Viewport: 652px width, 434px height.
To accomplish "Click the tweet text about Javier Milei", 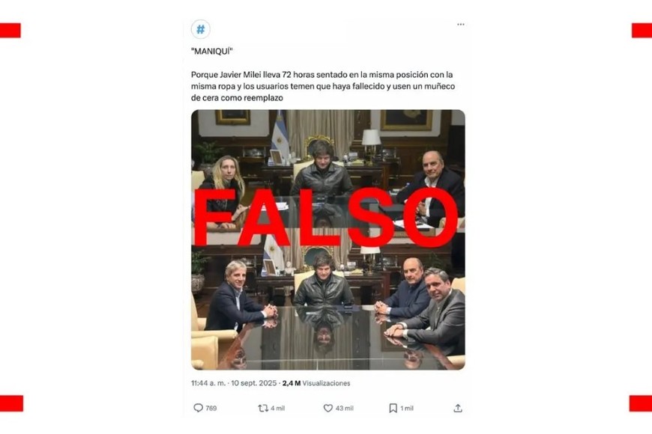I will tap(323, 86).
